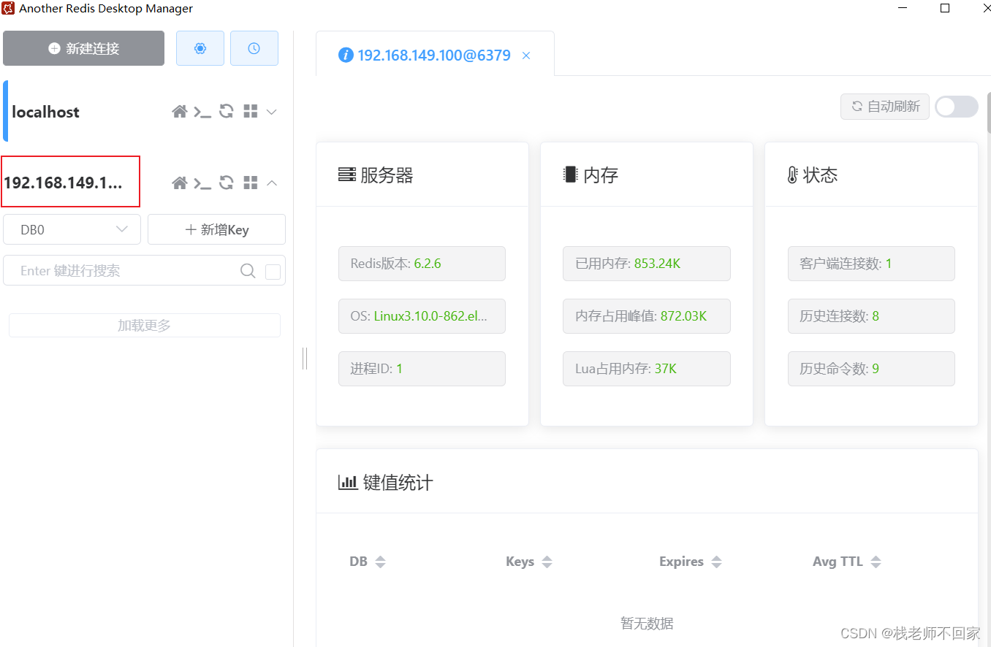Image resolution: width=991 pixels, height=647 pixels.
Task: Click the 新建连接 new connection button
Action: pyautogui.click(x=83, y=48)
